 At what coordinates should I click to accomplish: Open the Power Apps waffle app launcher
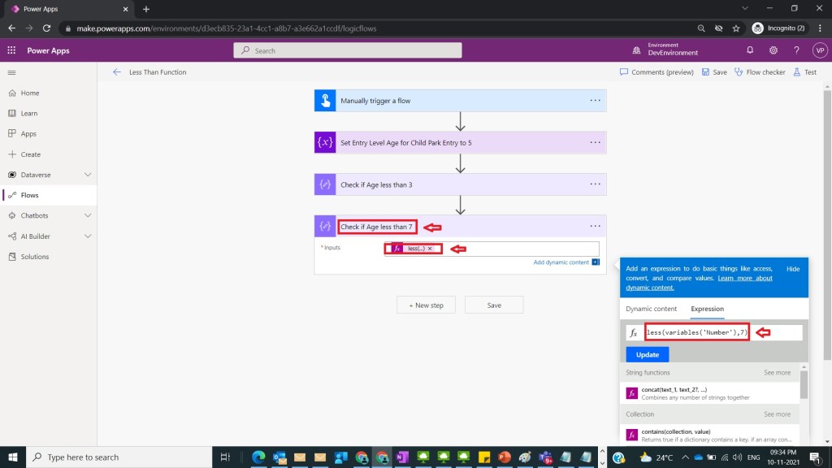pos(12,50)
